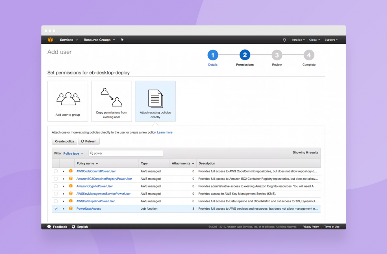387x254 pixels.
Task: Open the Resource Groups dropdown menu
Action: (x=99, y=40)
